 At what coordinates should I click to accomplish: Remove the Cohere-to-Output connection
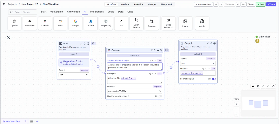[x=171, y=67]
